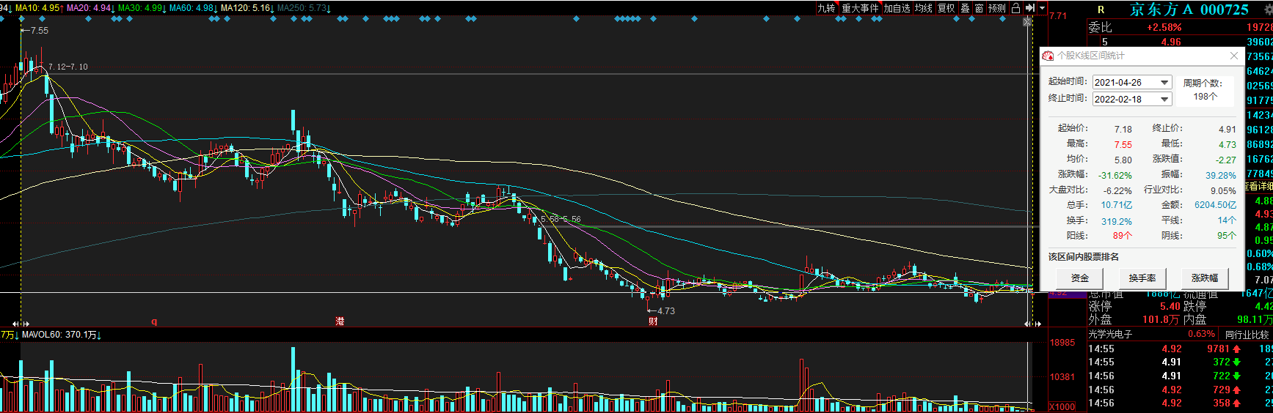Click the red 财 marker below the chart

pos(653,321)
